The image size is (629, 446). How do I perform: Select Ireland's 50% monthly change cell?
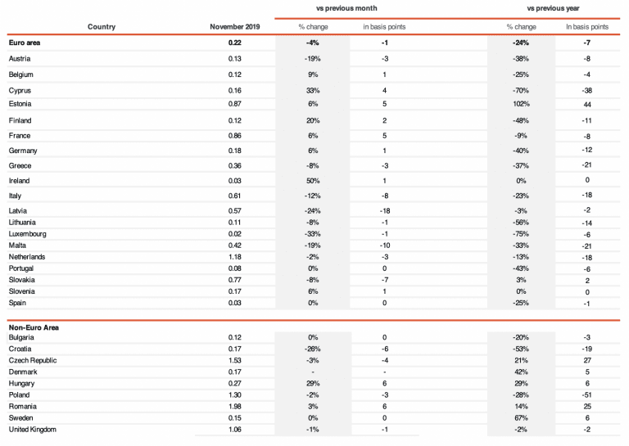[313, 181]
